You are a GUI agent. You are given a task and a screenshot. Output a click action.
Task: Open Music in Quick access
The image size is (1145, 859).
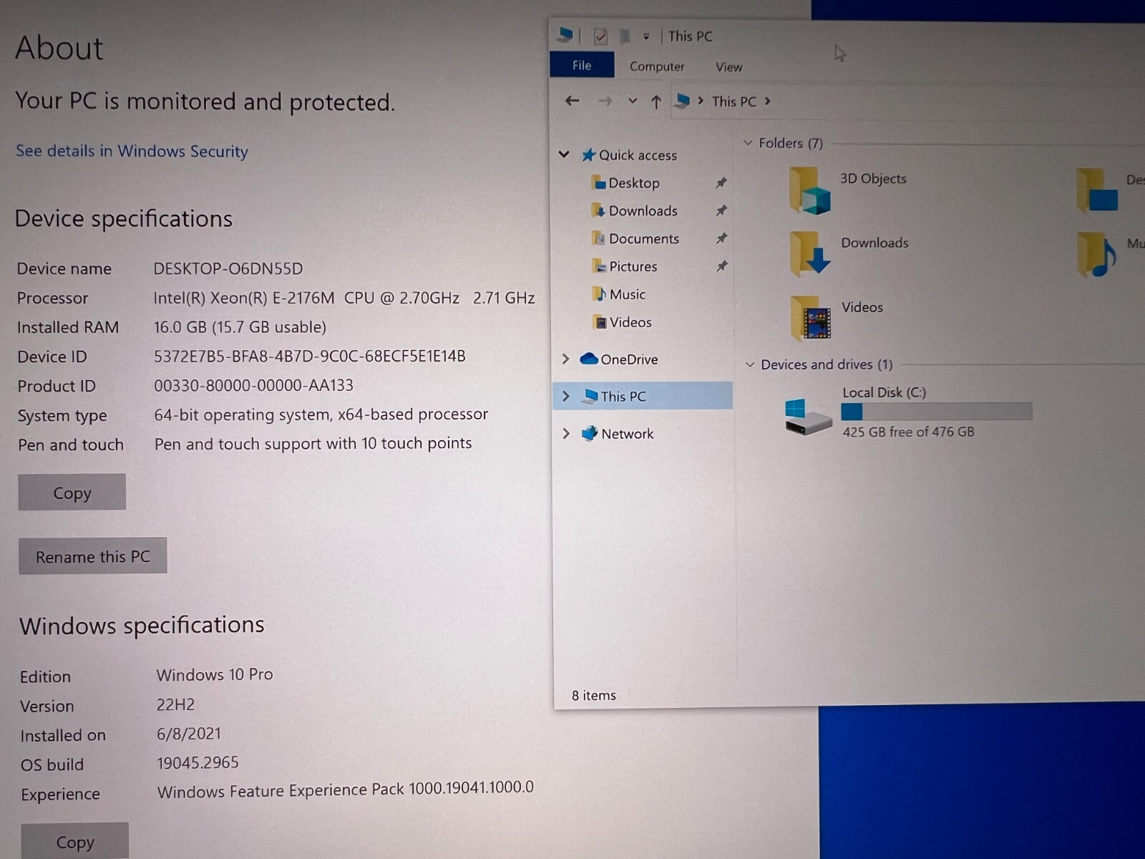628,294
